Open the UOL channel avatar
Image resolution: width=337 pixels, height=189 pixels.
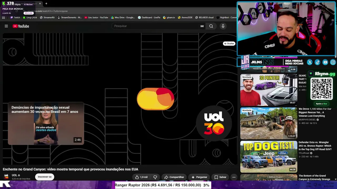click(6, 176)
